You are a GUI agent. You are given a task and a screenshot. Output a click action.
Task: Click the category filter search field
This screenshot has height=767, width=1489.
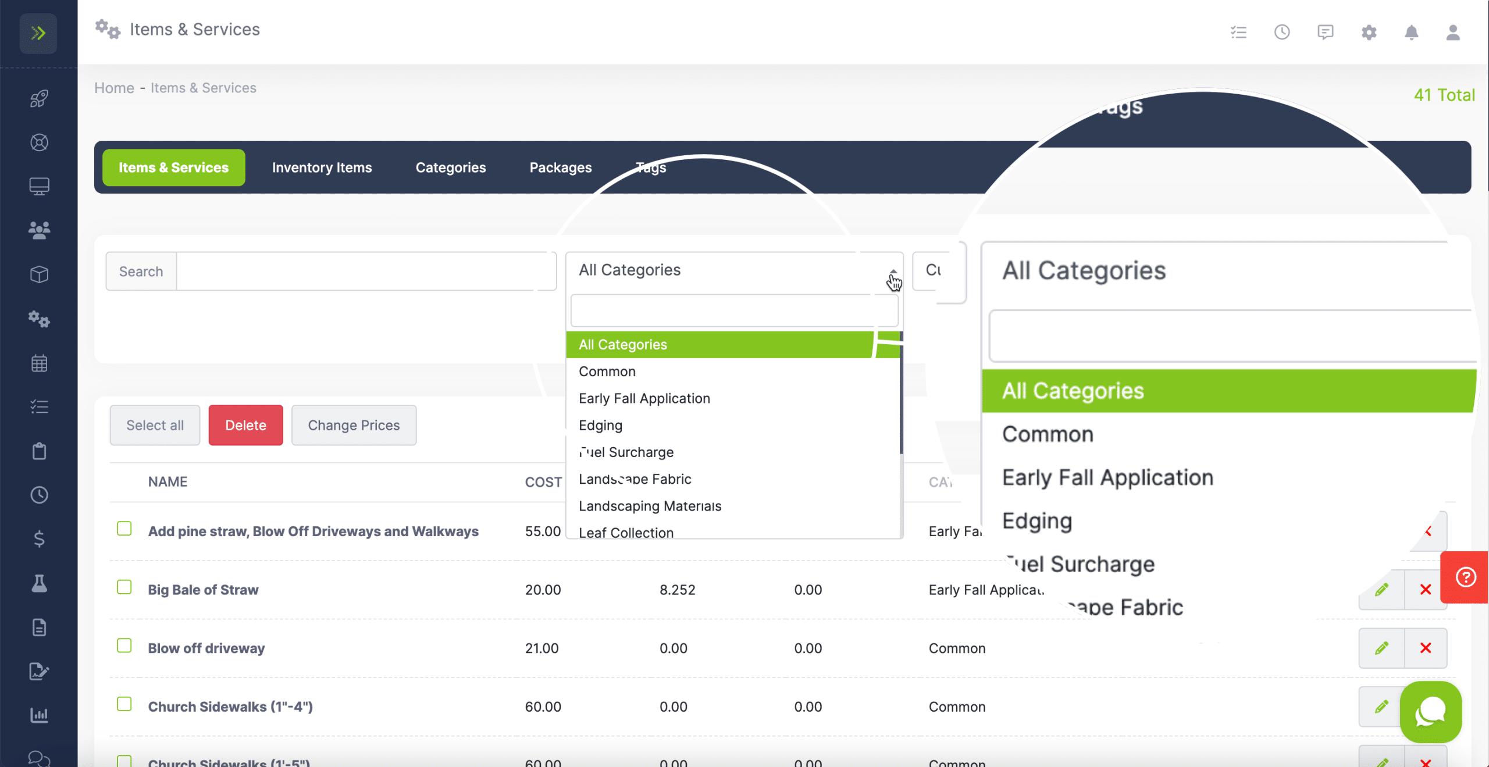tap(734, 311)
